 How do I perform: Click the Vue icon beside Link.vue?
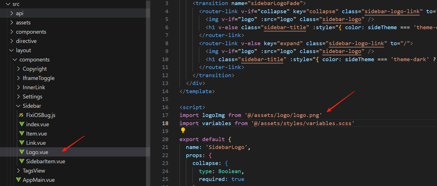coord(22,143)
